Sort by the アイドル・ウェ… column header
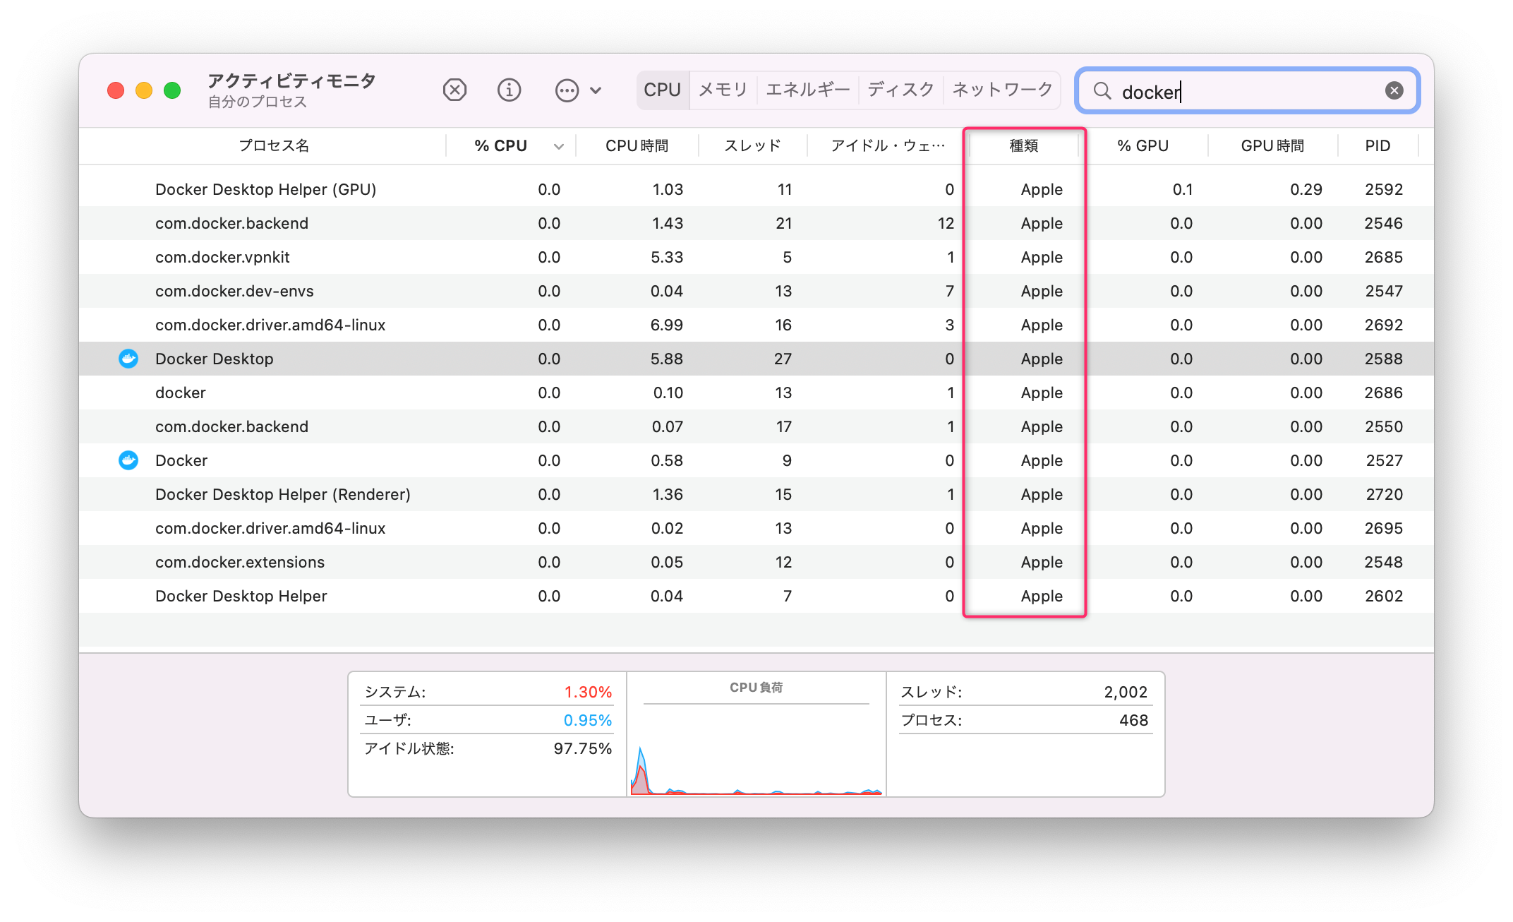The image size is (1513, 922). point(888,145)
